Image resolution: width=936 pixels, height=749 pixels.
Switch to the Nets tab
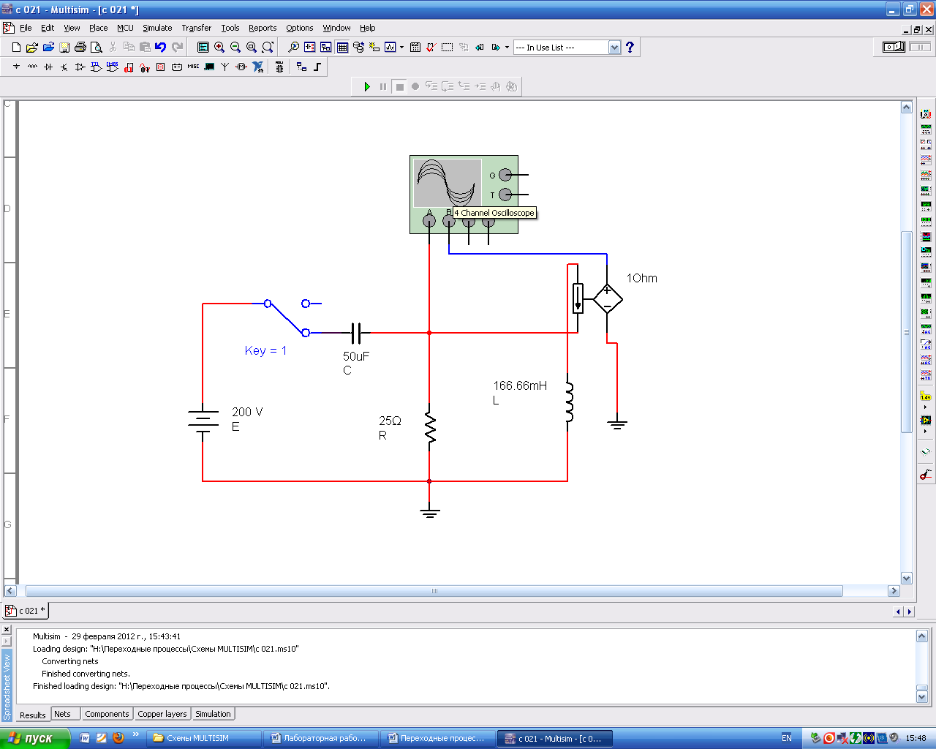click(63, 714)
